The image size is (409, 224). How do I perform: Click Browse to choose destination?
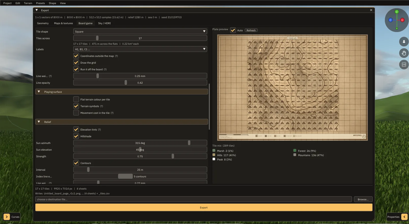(363, 199)
